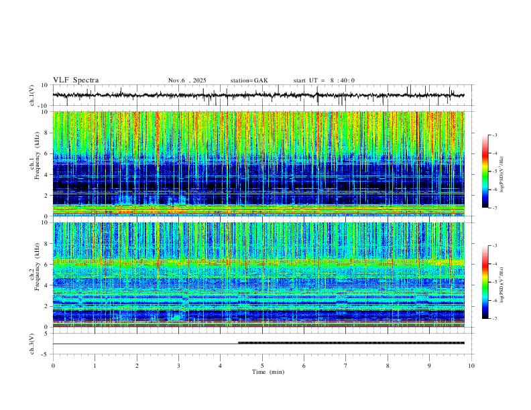Click time axis tick label '10'
531x410 pixels.
click(x=471, y=366)
